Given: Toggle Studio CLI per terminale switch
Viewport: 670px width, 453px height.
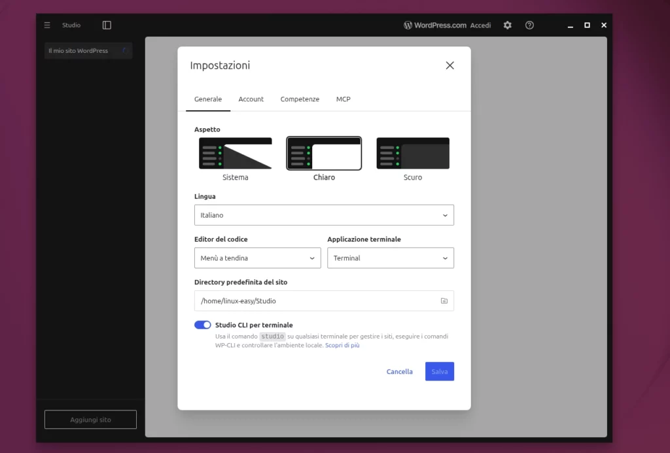Looking at the screenshot, I should pyautogui.click(x=203, y=325).
